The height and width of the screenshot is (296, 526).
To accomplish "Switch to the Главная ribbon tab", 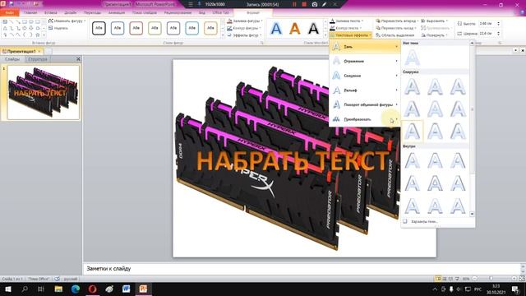I will click(x=30, y=12).
